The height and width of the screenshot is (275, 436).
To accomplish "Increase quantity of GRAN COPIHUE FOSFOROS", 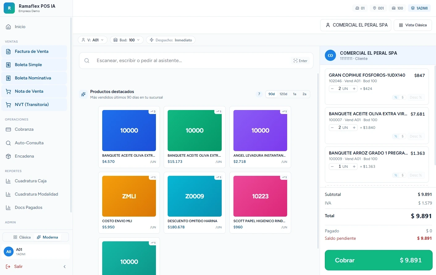I will click(354, 89).
